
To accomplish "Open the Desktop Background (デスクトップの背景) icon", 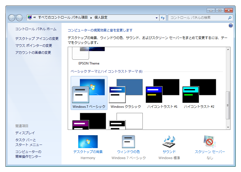I will [88, 142].
